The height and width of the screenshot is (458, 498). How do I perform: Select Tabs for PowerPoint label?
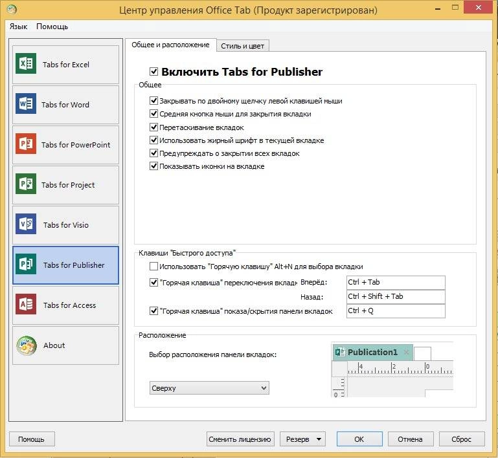76,145
